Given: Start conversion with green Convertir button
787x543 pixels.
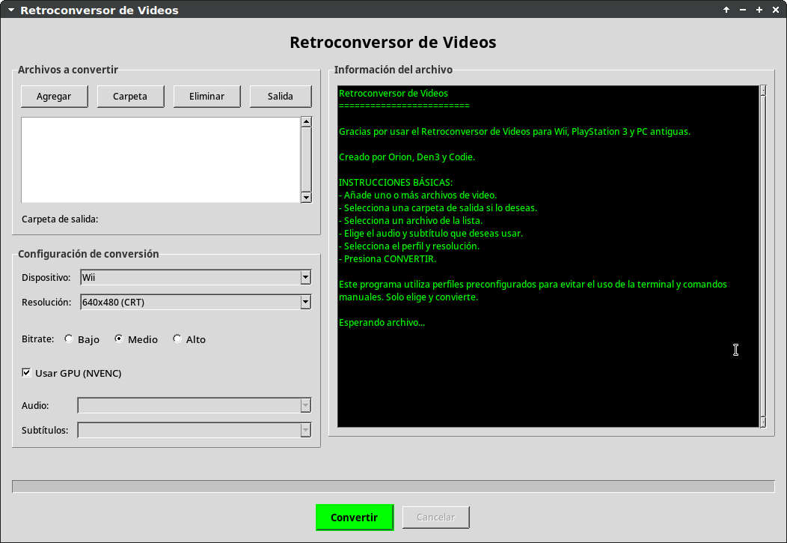Looking at the screenshot, I should coord(354,518).
